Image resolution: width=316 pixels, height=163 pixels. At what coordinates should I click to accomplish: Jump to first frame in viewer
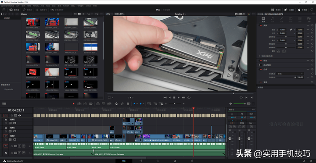pyautogui.click(x=165, y=97)
